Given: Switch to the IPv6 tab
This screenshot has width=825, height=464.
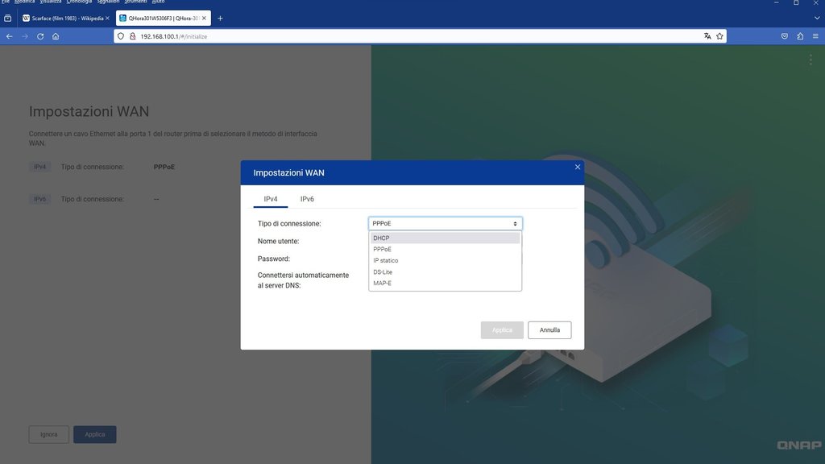Looking at the screenshot, I should pos(307,199).
